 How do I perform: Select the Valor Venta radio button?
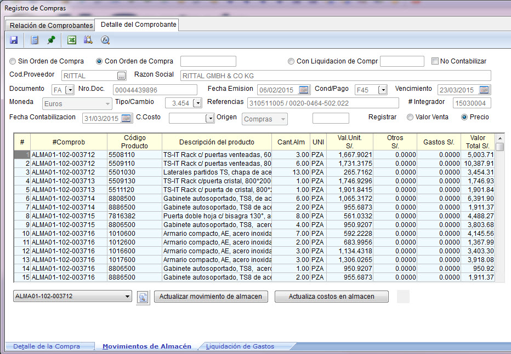(x=410, y=117)
